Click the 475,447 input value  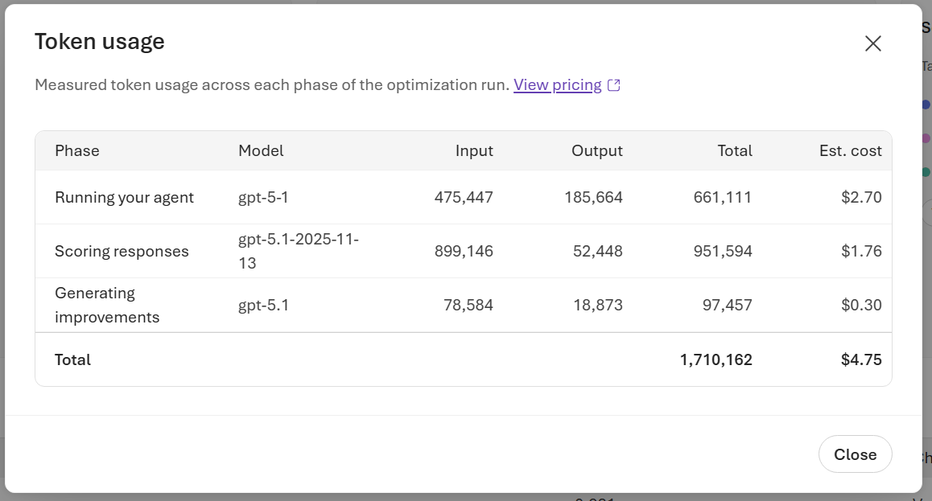464,197
